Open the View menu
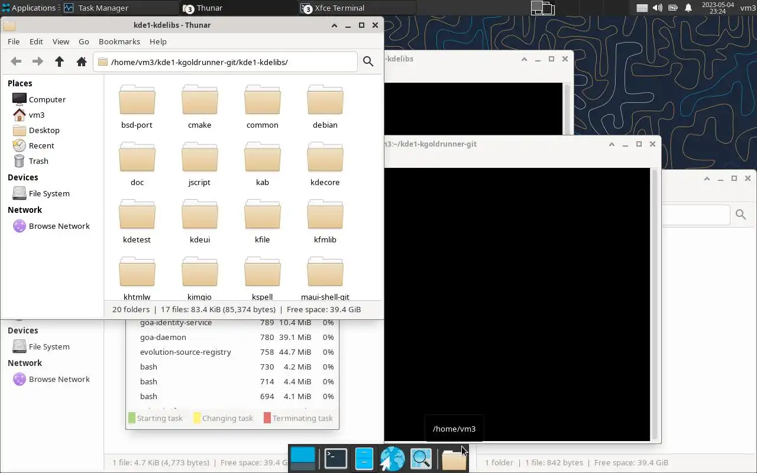 pyautogui.click(x=61, y=41)
